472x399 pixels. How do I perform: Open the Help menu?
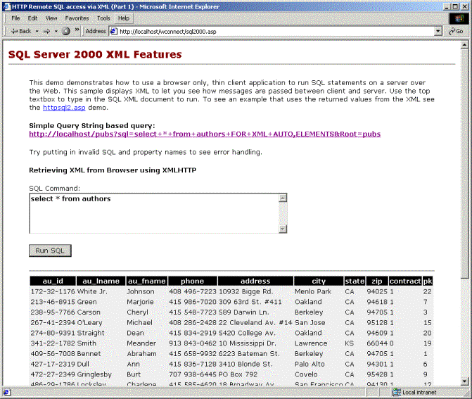123,18
